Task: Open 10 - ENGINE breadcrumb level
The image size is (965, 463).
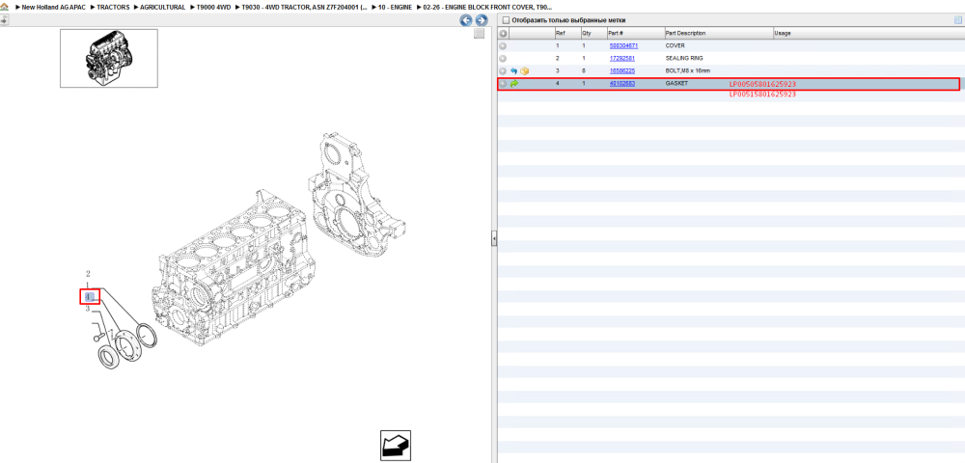Action: (395, 7)
